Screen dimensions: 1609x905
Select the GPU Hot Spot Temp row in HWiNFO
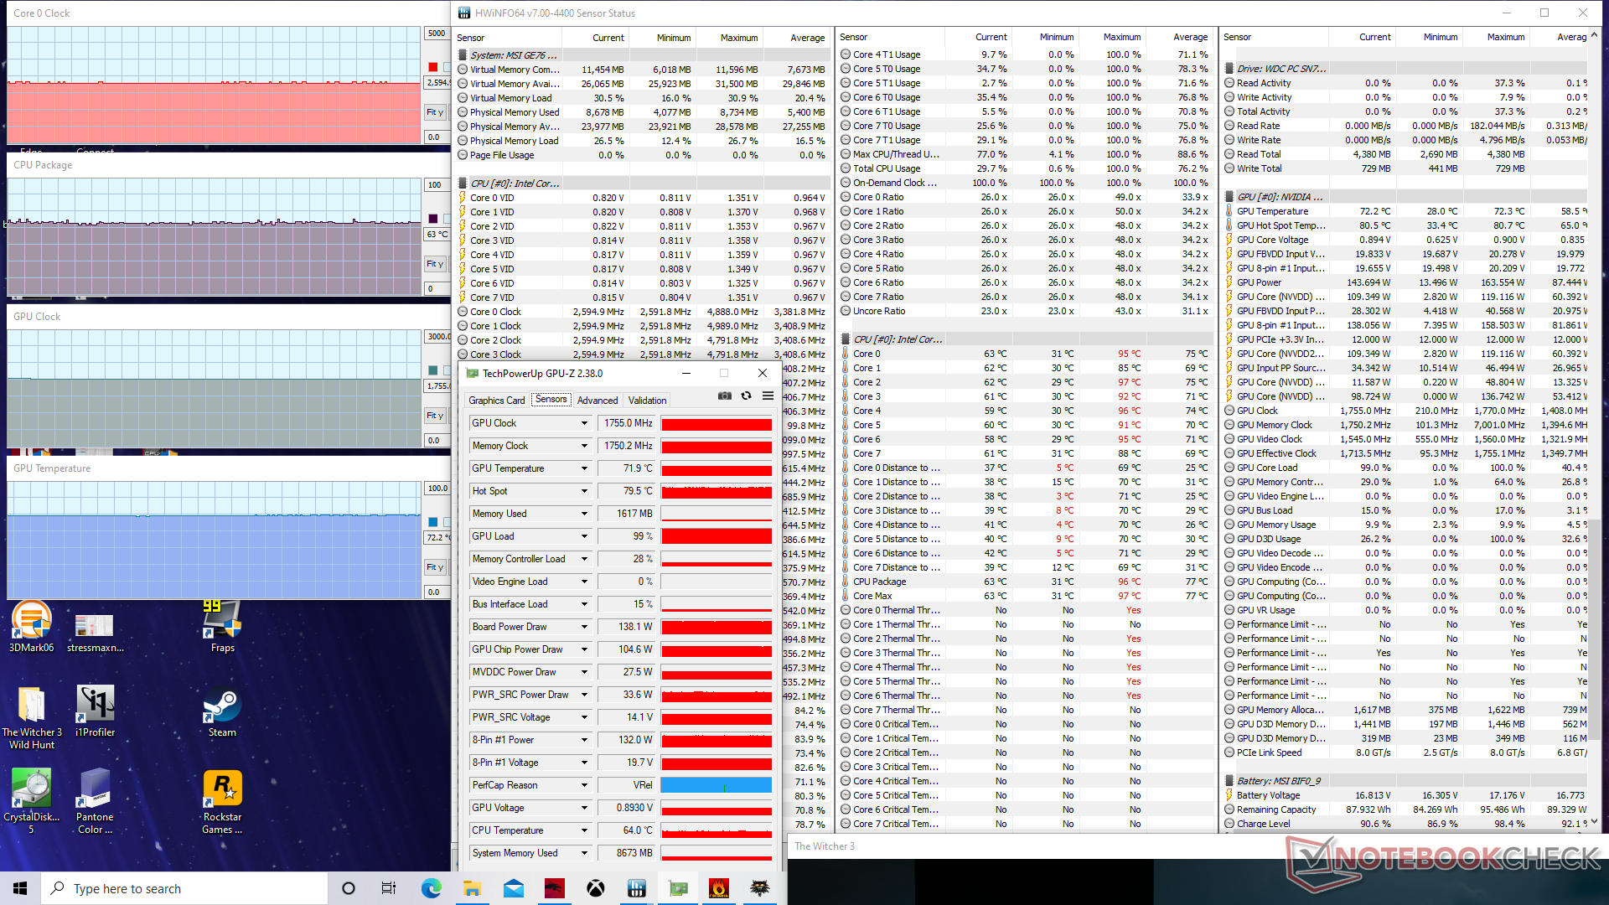1405,225
